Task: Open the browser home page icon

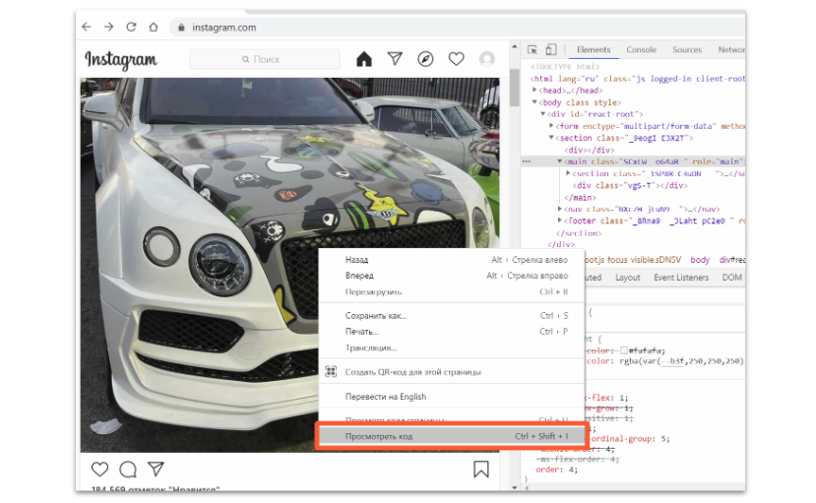Action: tap(154, 27)
